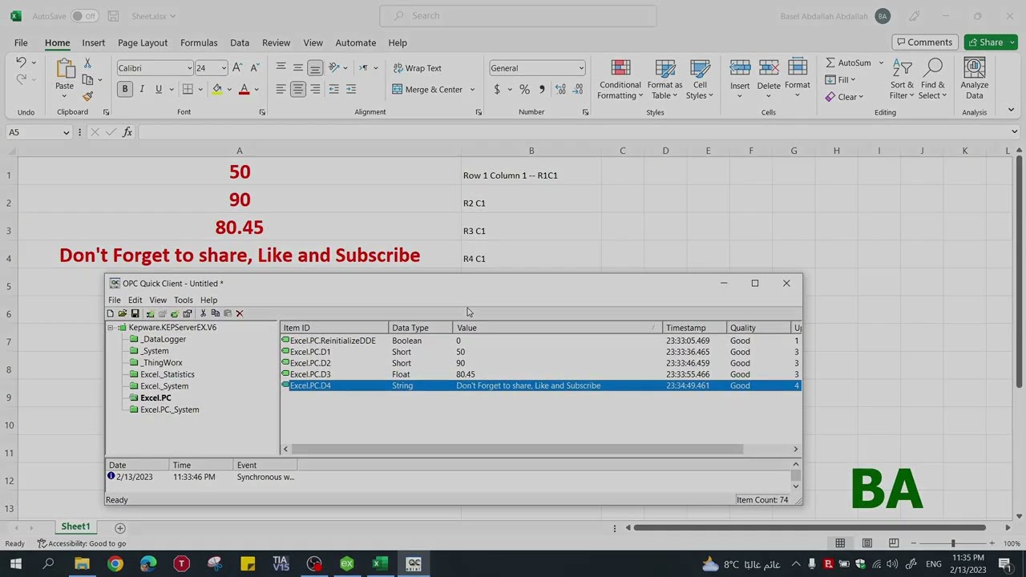The height and width of the screenshot is (577, 1026).
Task: Select Excel.PC.ReinitializeDDE item row
Action: pyautogui.click(x=540, y=341)
